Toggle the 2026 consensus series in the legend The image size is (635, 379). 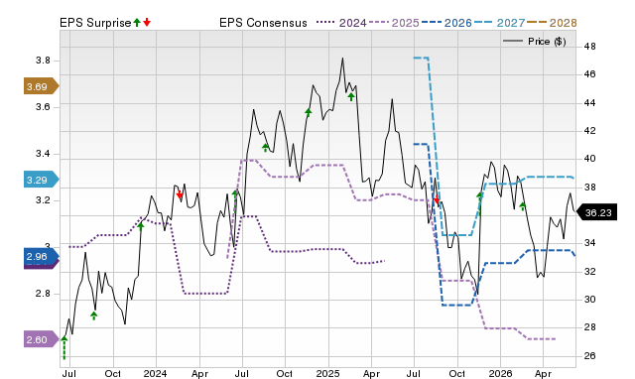click(446, 23)
